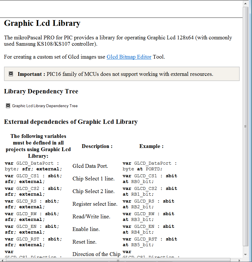Click the example 'at RB4_bit;' code
The width and height of the screenshot is (252, 262).
pyautogui.click(x=138, y=232)
